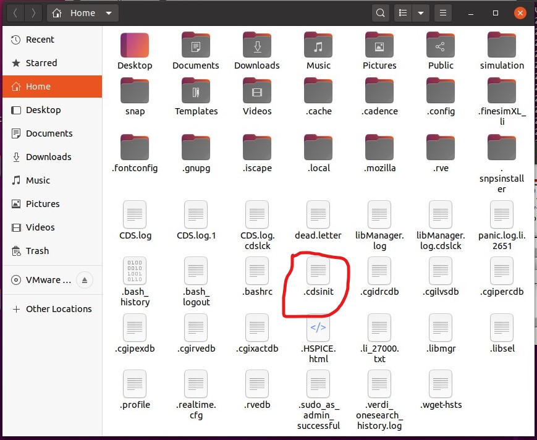Switch to list view
This screenshot has width=537, height=440.
(x=403, y=12)
